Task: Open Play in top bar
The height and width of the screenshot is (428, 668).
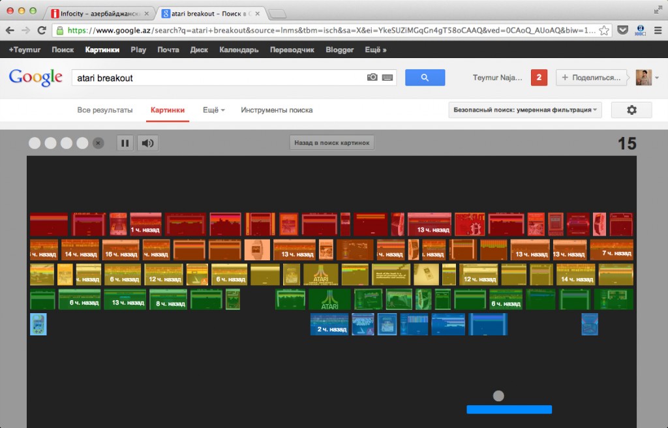Action: tap(138, 50)
